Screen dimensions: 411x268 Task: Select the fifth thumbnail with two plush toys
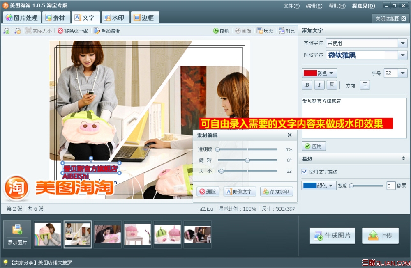pos(168,234)
